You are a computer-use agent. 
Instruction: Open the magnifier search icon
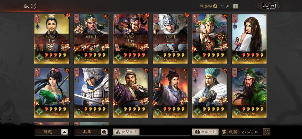point(267,132)
